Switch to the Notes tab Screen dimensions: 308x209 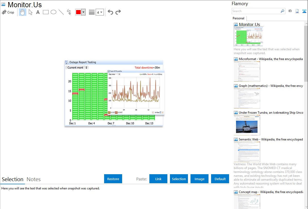click(x=34, y=179)
